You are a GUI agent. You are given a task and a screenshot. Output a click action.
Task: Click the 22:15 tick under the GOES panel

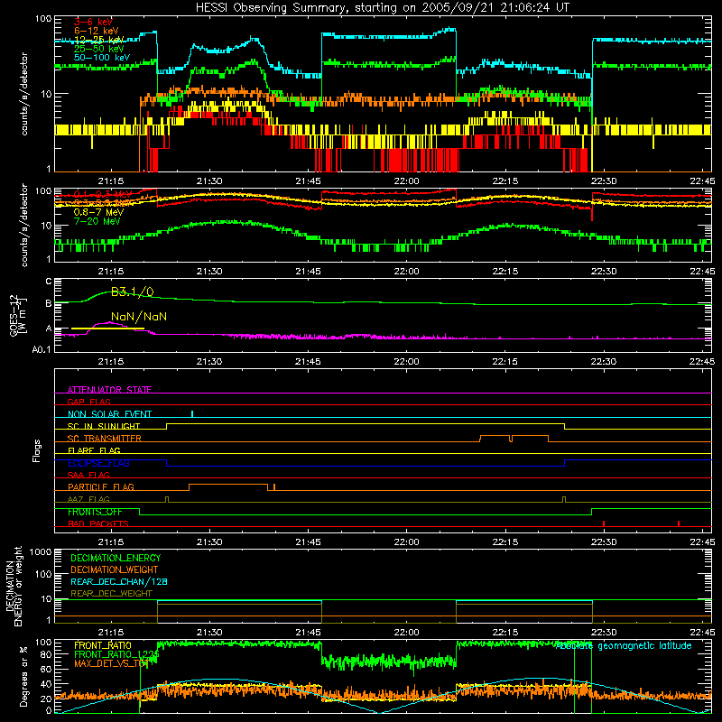[505, 362]
